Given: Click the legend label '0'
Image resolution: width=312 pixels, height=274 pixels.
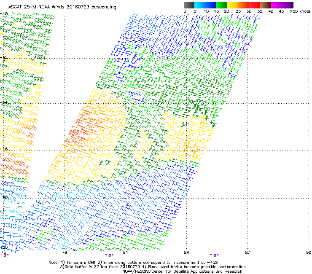Looking at the screenshot, I should coord(185,11).
